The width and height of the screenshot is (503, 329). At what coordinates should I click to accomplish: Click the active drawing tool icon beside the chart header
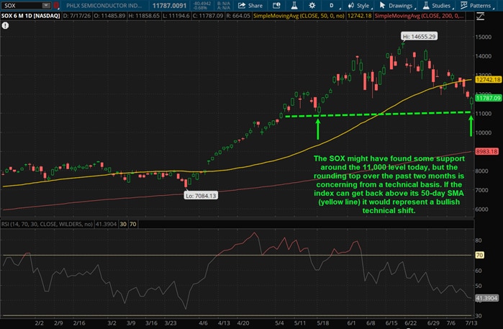coord(480,16)
